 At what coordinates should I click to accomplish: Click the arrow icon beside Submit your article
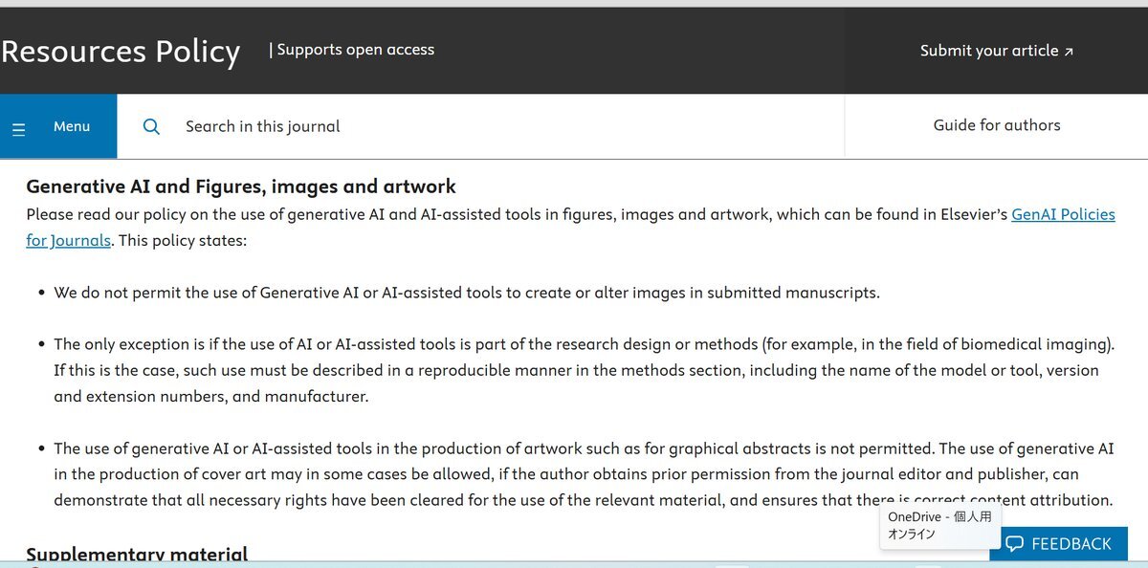coord(1069,52)
